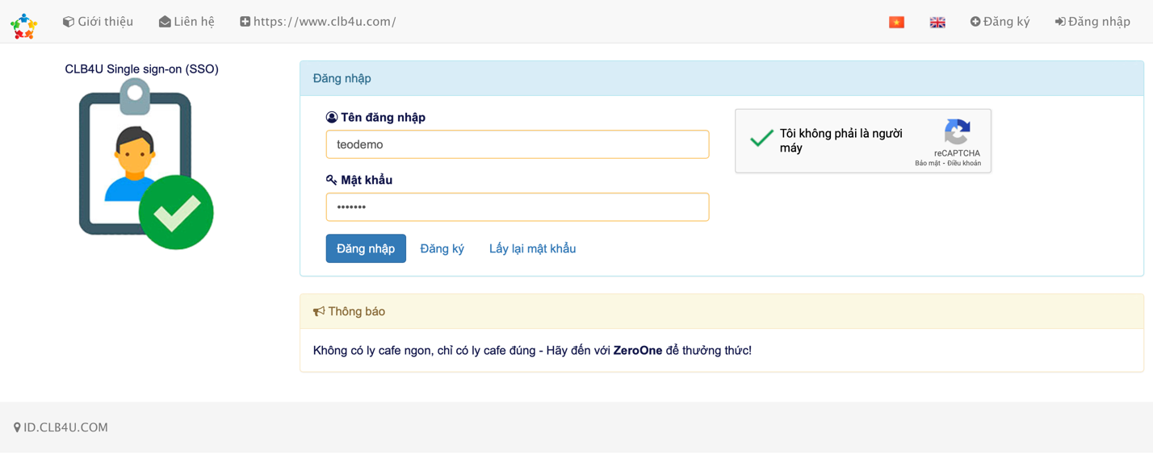Click Đăng nhập in the top-right navbar
The image size is (1153, 458).
pyautogui.click(x=1092, y=22)
